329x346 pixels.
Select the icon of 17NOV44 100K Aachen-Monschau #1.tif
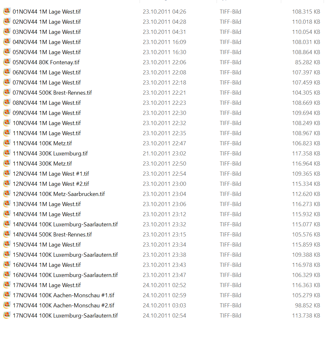(7, 295)
